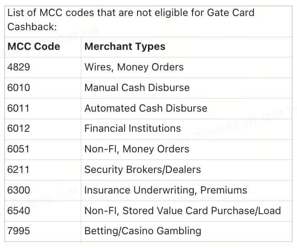This screenshot has height=248, width=297.
Task: Click the "Security Brokers/Dealers" cell
Action: click(x=143, y=170)
